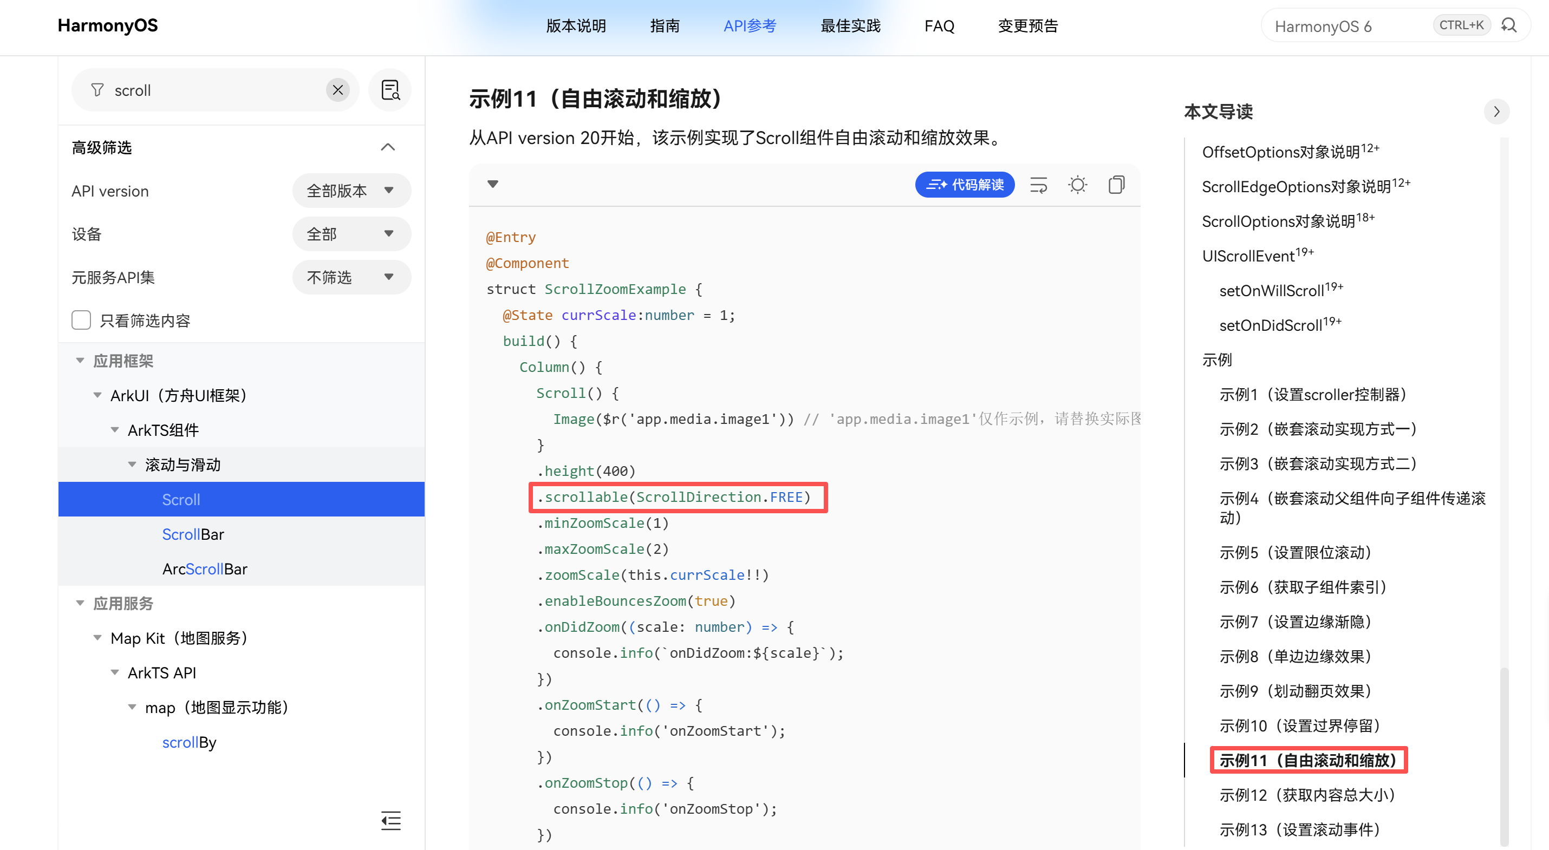Collapse the 本文导读 panel arrow

[x=1496, y=111]
